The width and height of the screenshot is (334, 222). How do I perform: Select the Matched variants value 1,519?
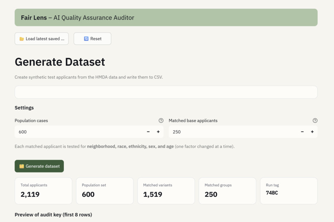152,194
